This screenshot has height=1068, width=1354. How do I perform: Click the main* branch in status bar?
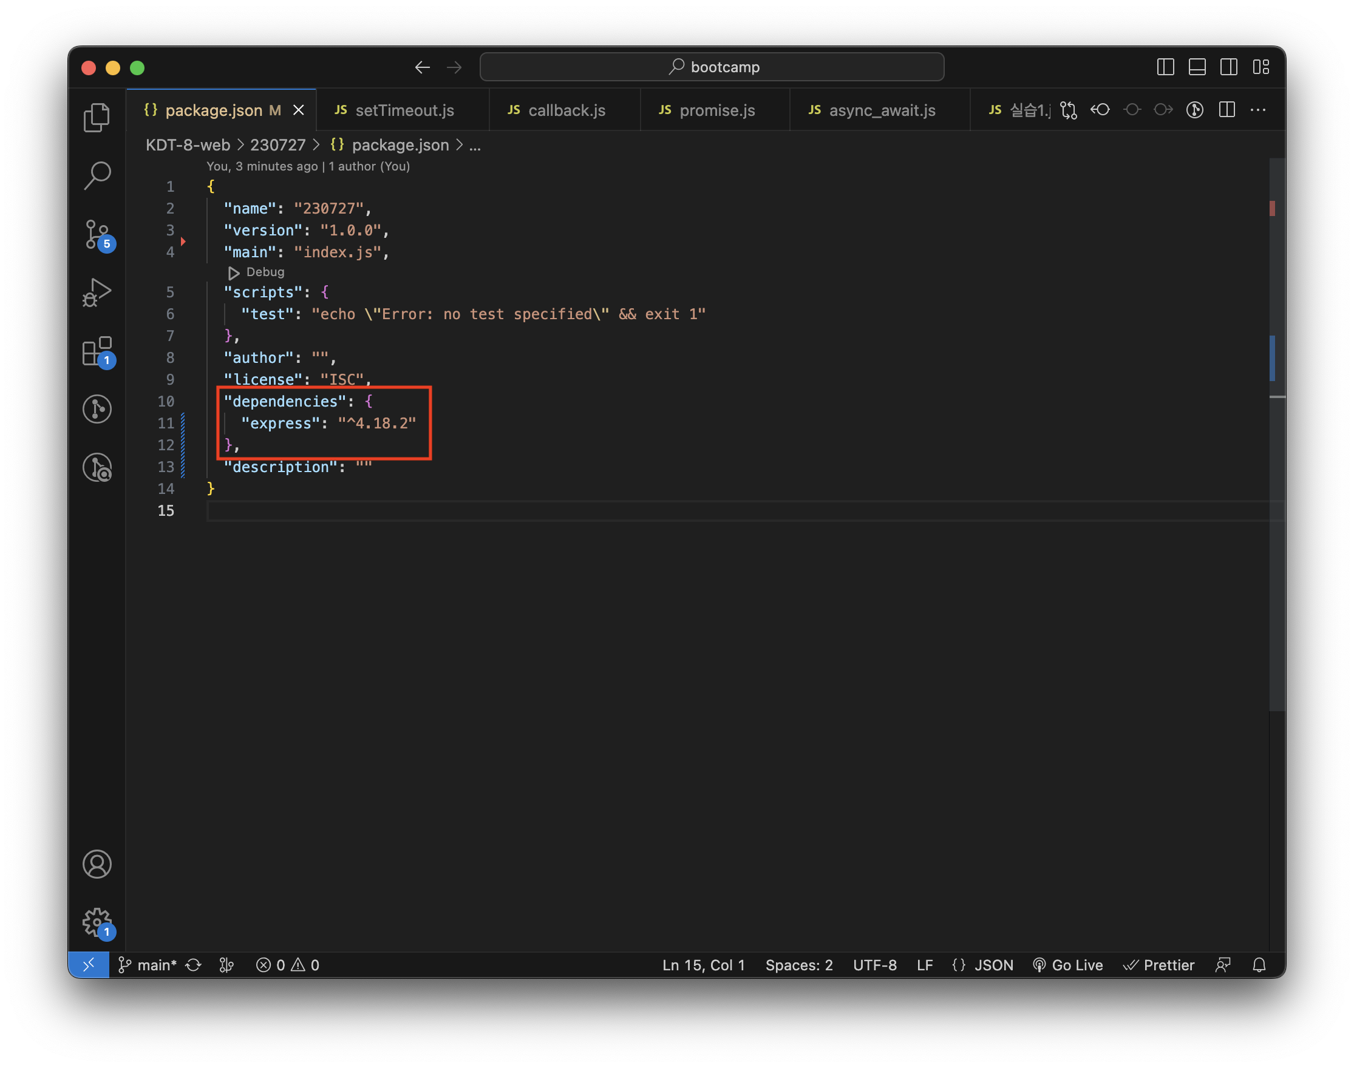click(x=148, y=964)
